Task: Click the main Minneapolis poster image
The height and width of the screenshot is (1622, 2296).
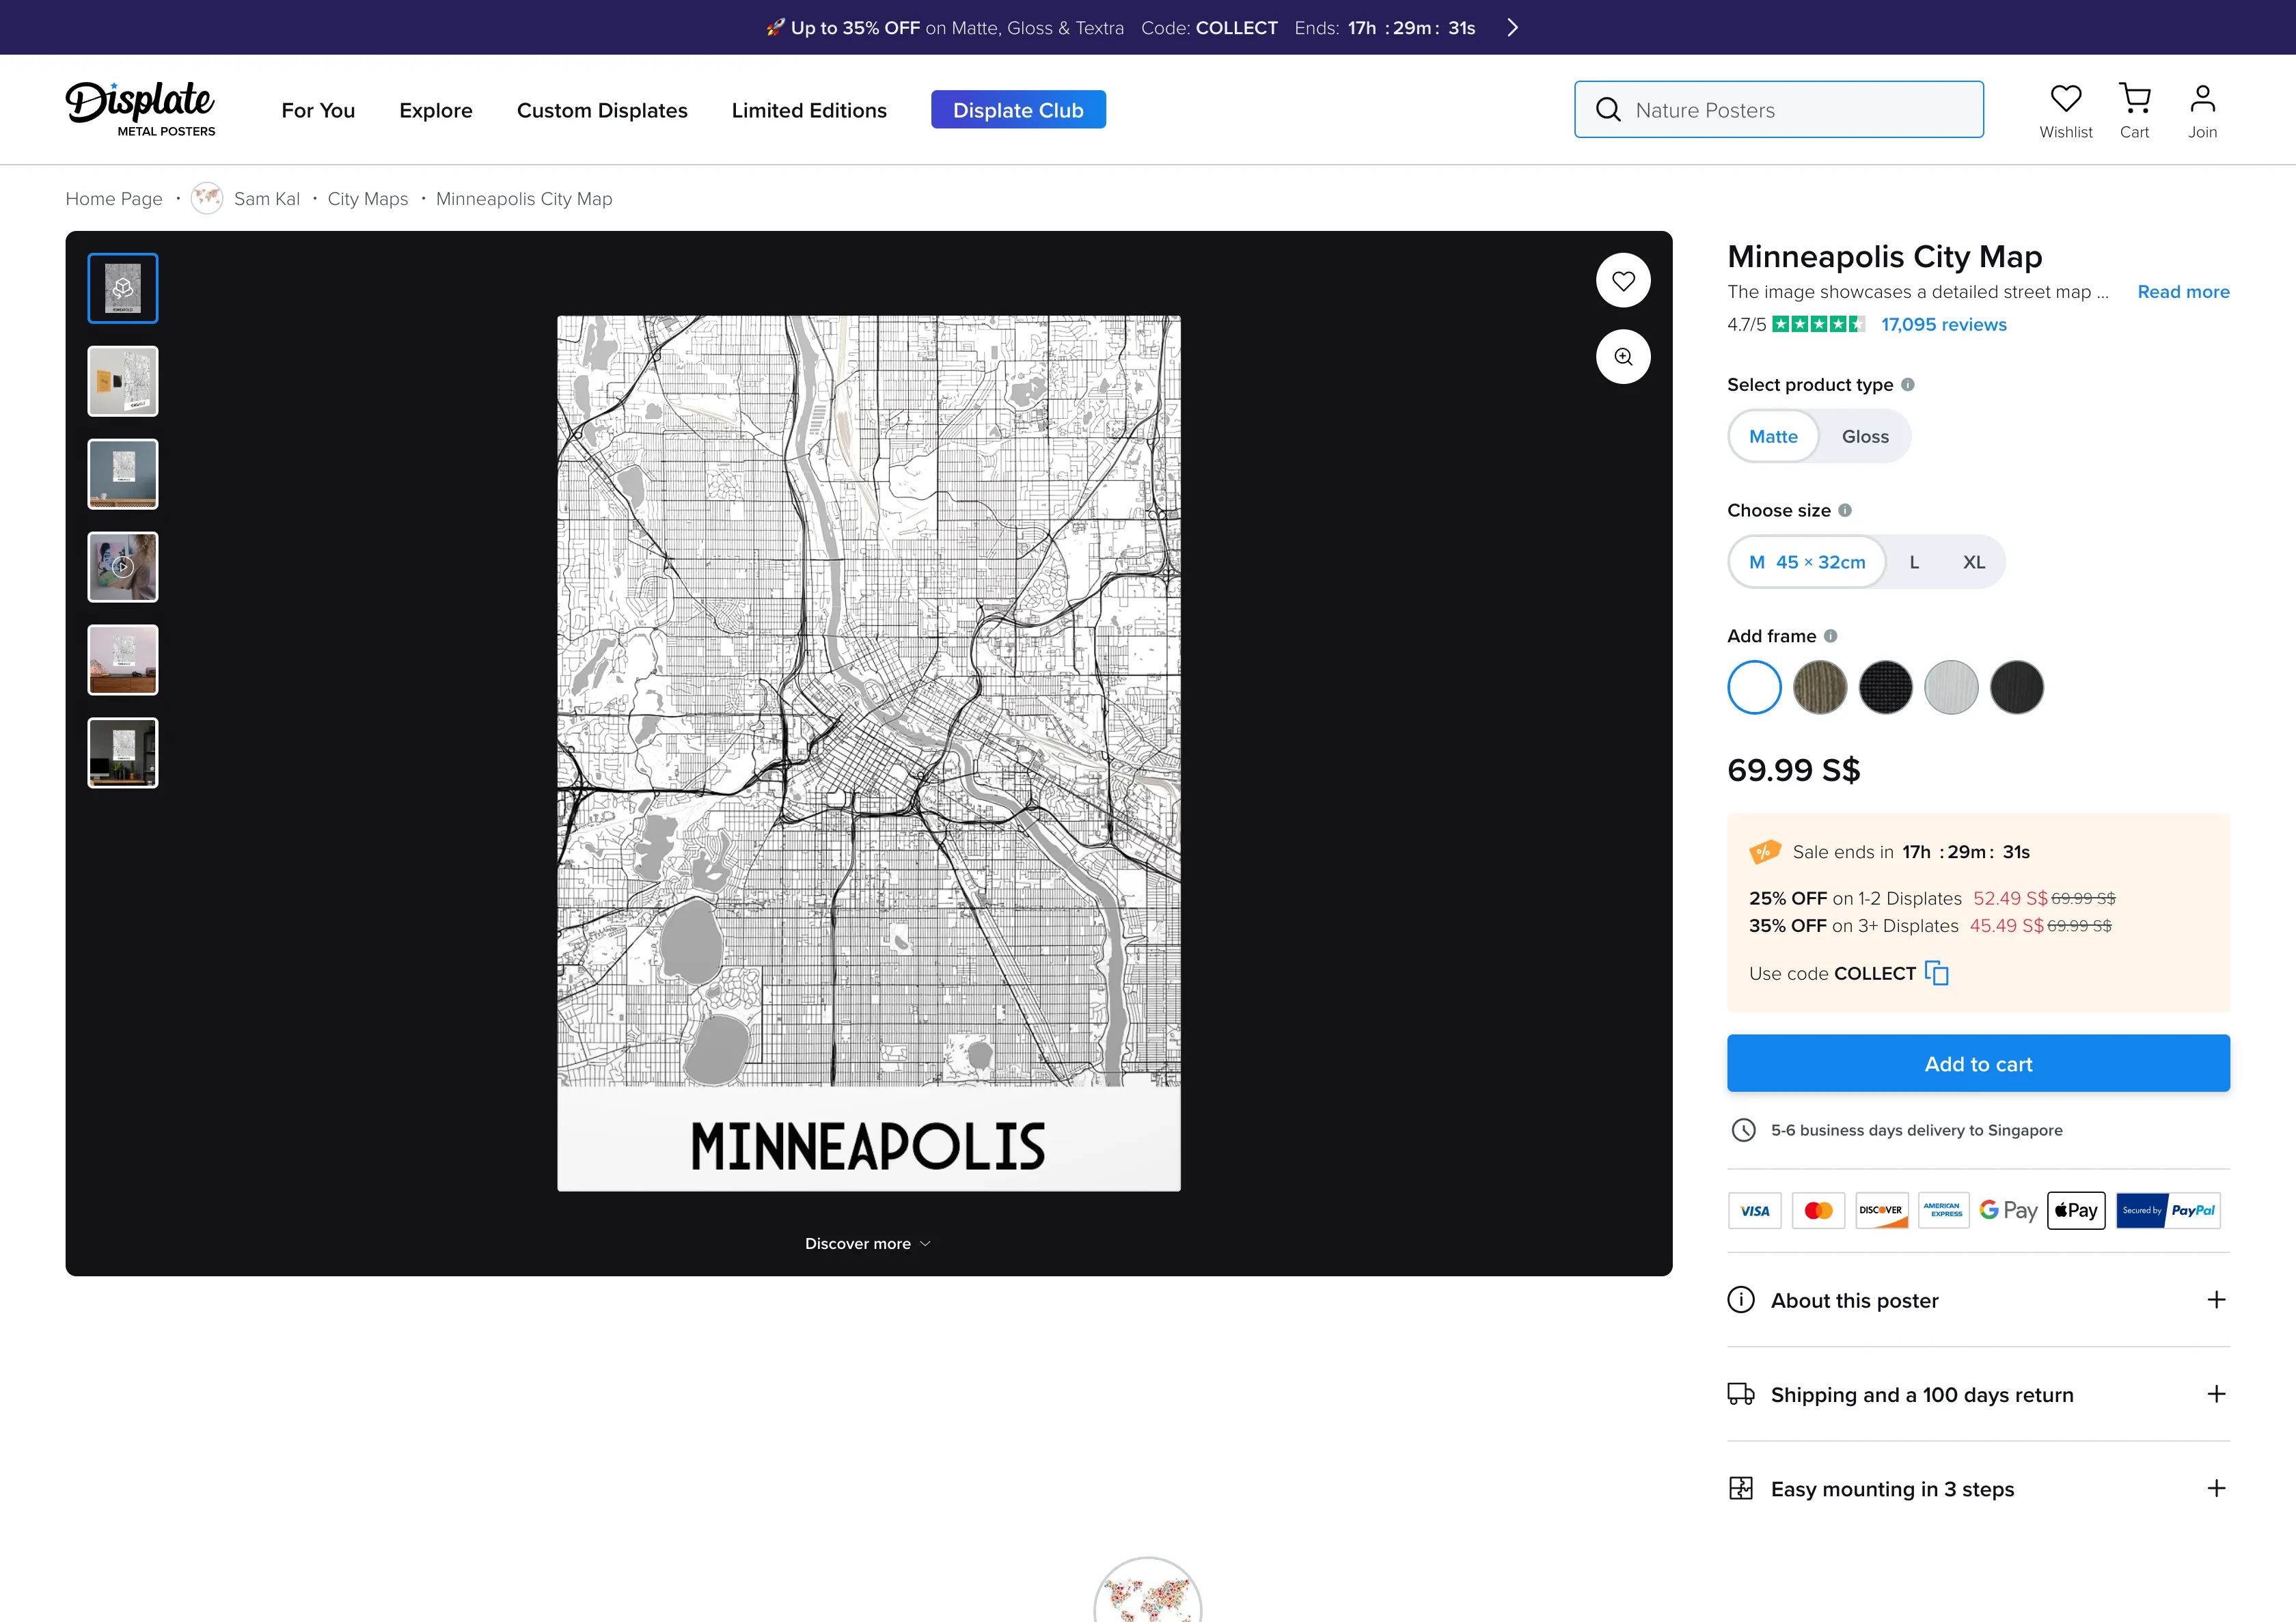Action: (868, 754)
